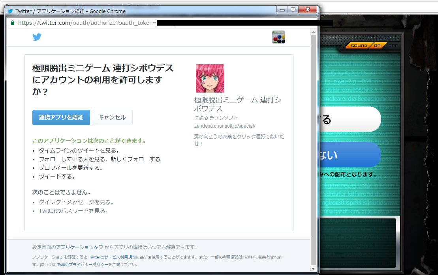Maximize the Chrome popup window
This screenshot has width=438, height=275.
pyautogui.click(x=293, y=10)
